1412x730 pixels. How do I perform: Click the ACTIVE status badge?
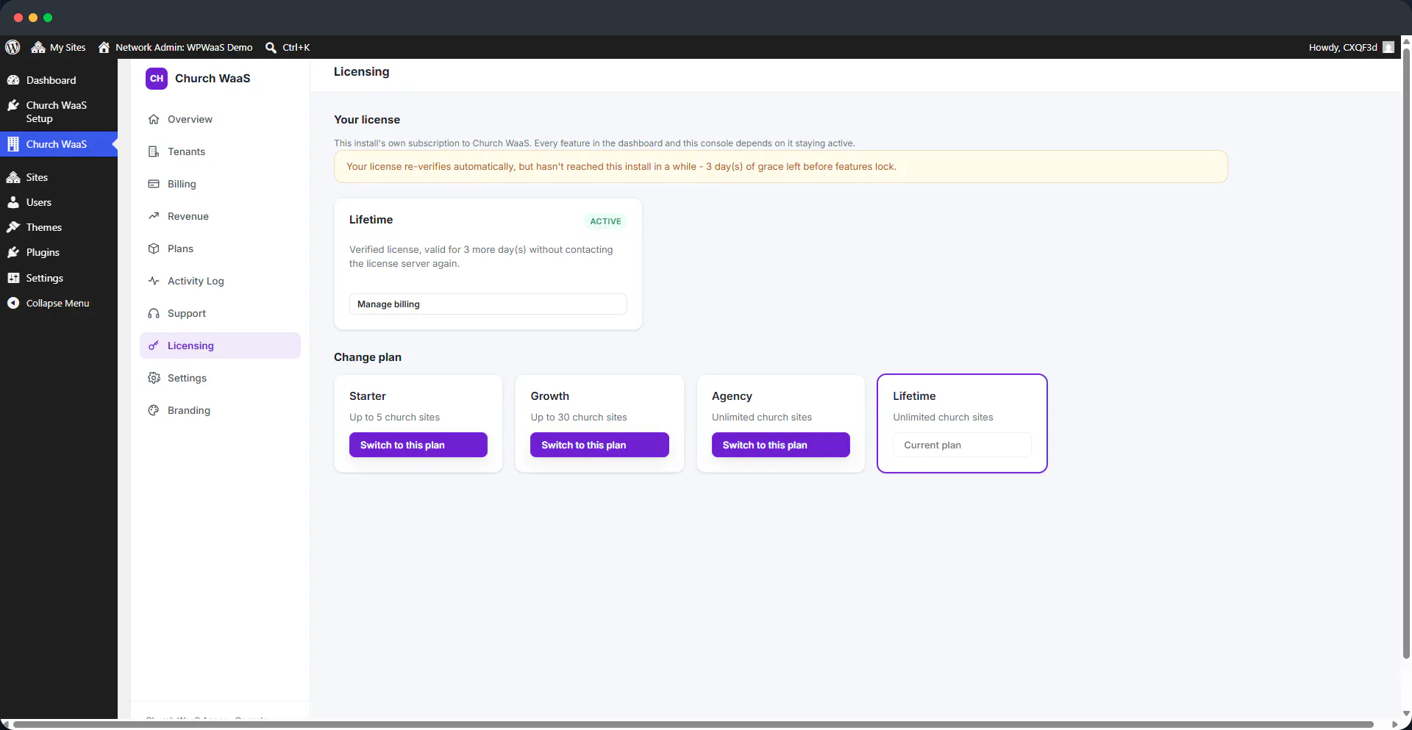605,221
